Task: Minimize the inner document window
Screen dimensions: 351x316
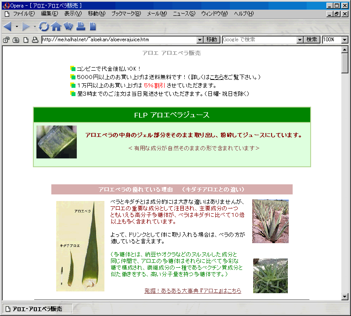Action: 330,14
